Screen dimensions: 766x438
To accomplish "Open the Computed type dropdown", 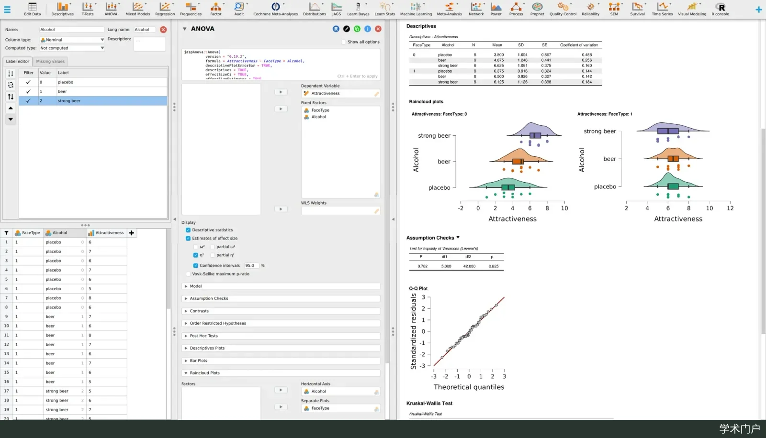I will (72, 48).
